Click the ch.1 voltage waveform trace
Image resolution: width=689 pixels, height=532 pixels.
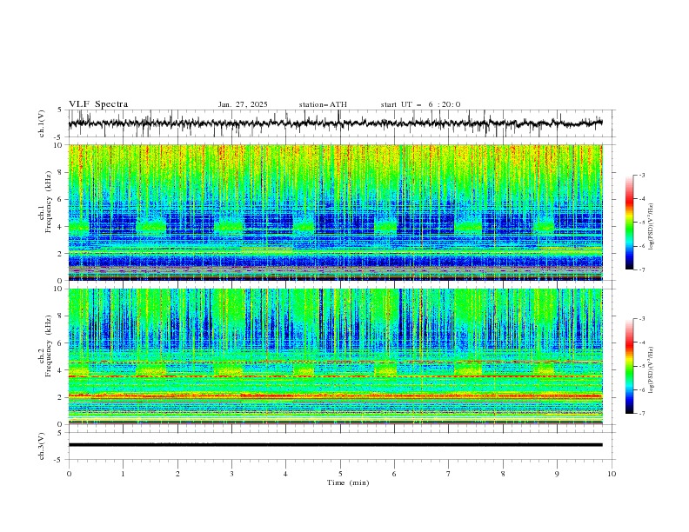(335, 123)
